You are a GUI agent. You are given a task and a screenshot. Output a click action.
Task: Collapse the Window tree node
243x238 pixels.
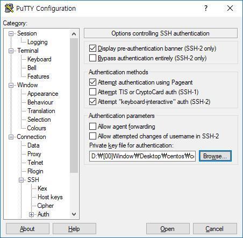(x=11, y=85)
